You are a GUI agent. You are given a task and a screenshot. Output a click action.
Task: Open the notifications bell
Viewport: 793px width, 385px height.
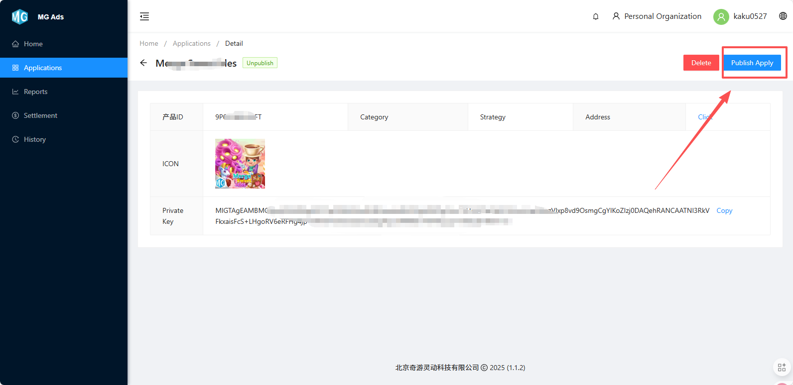click(x=595, y=16)
